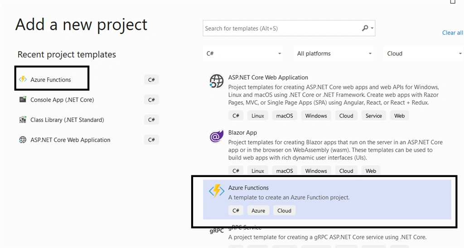Click C# tag under ASP.NET Core Web Application description
Image resolution: width=464 pixels, height=248 pixels.
[x=236, y=116]
